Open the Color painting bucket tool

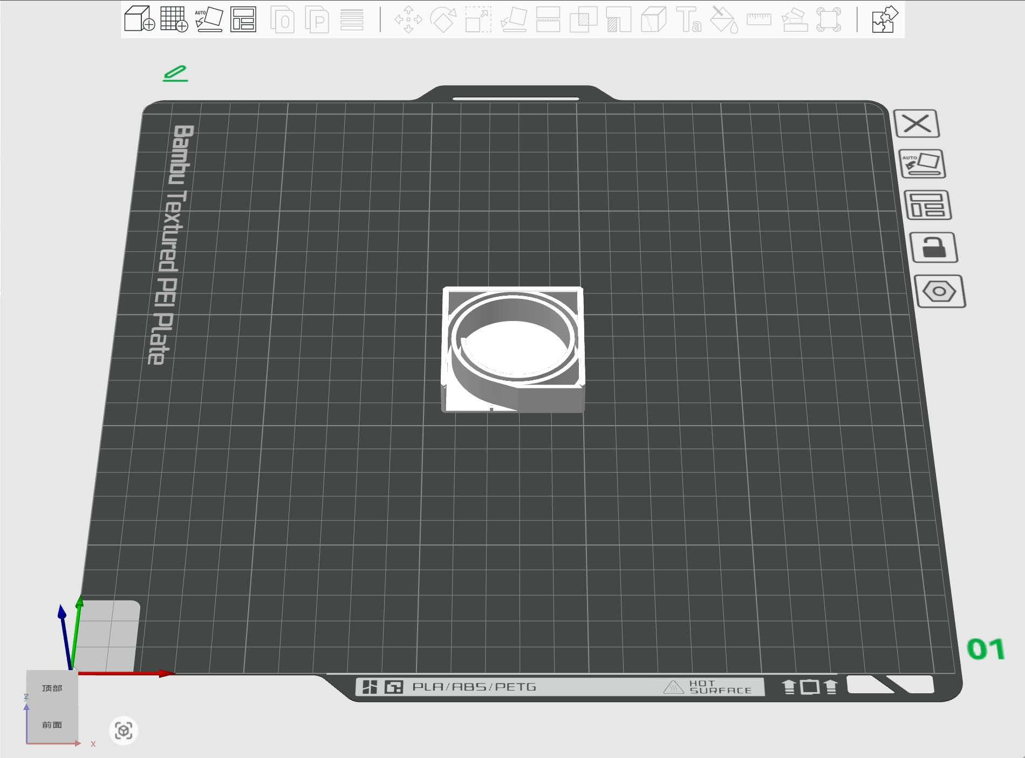click(x=724, y=20)
